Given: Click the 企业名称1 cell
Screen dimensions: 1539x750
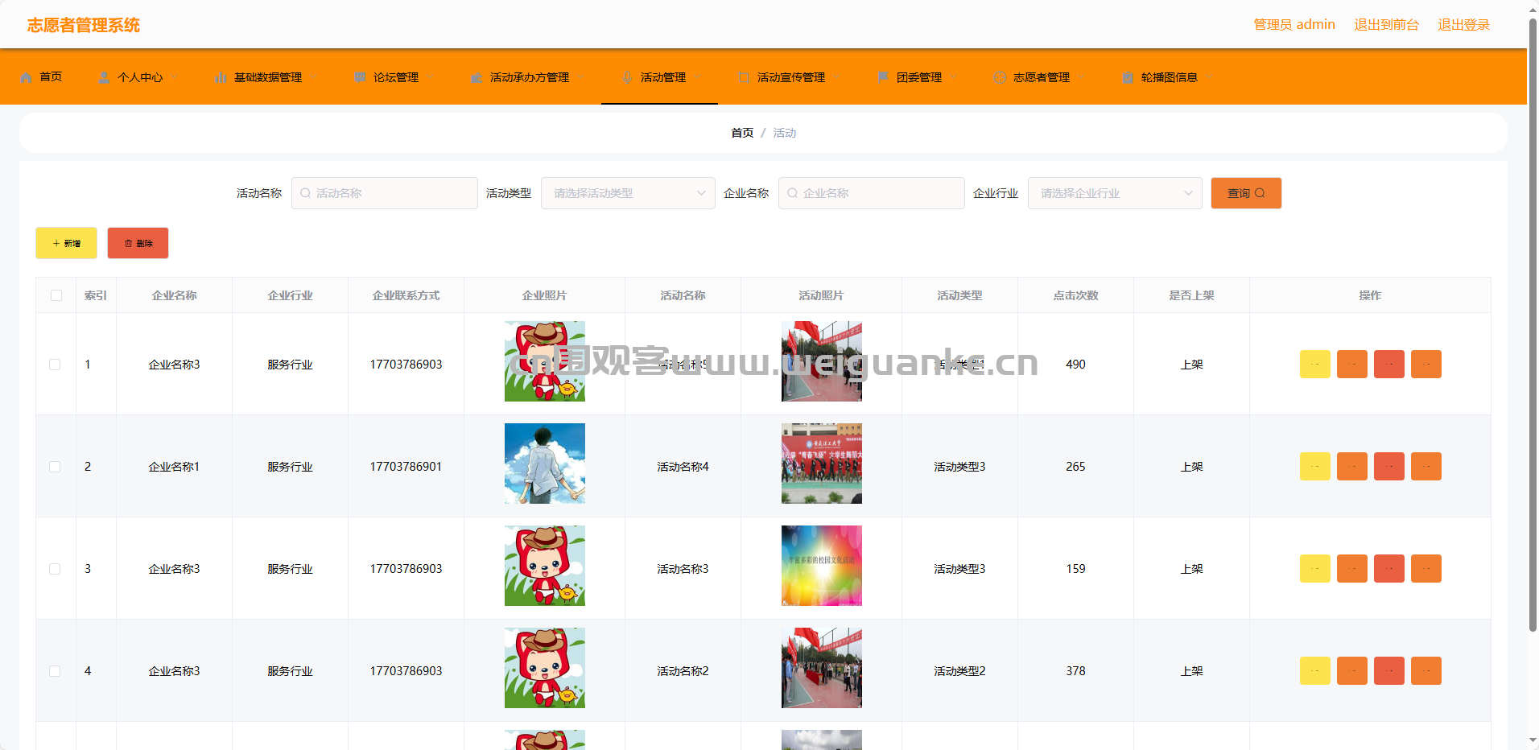Looking at the screenshot, I should pyautogui.click(x=175, y=467).
